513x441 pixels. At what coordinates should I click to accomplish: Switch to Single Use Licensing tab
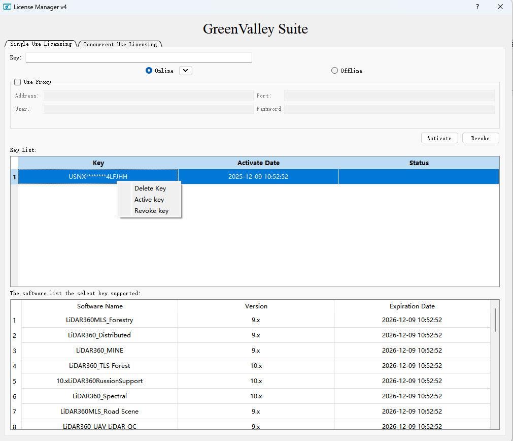(41, 44)
